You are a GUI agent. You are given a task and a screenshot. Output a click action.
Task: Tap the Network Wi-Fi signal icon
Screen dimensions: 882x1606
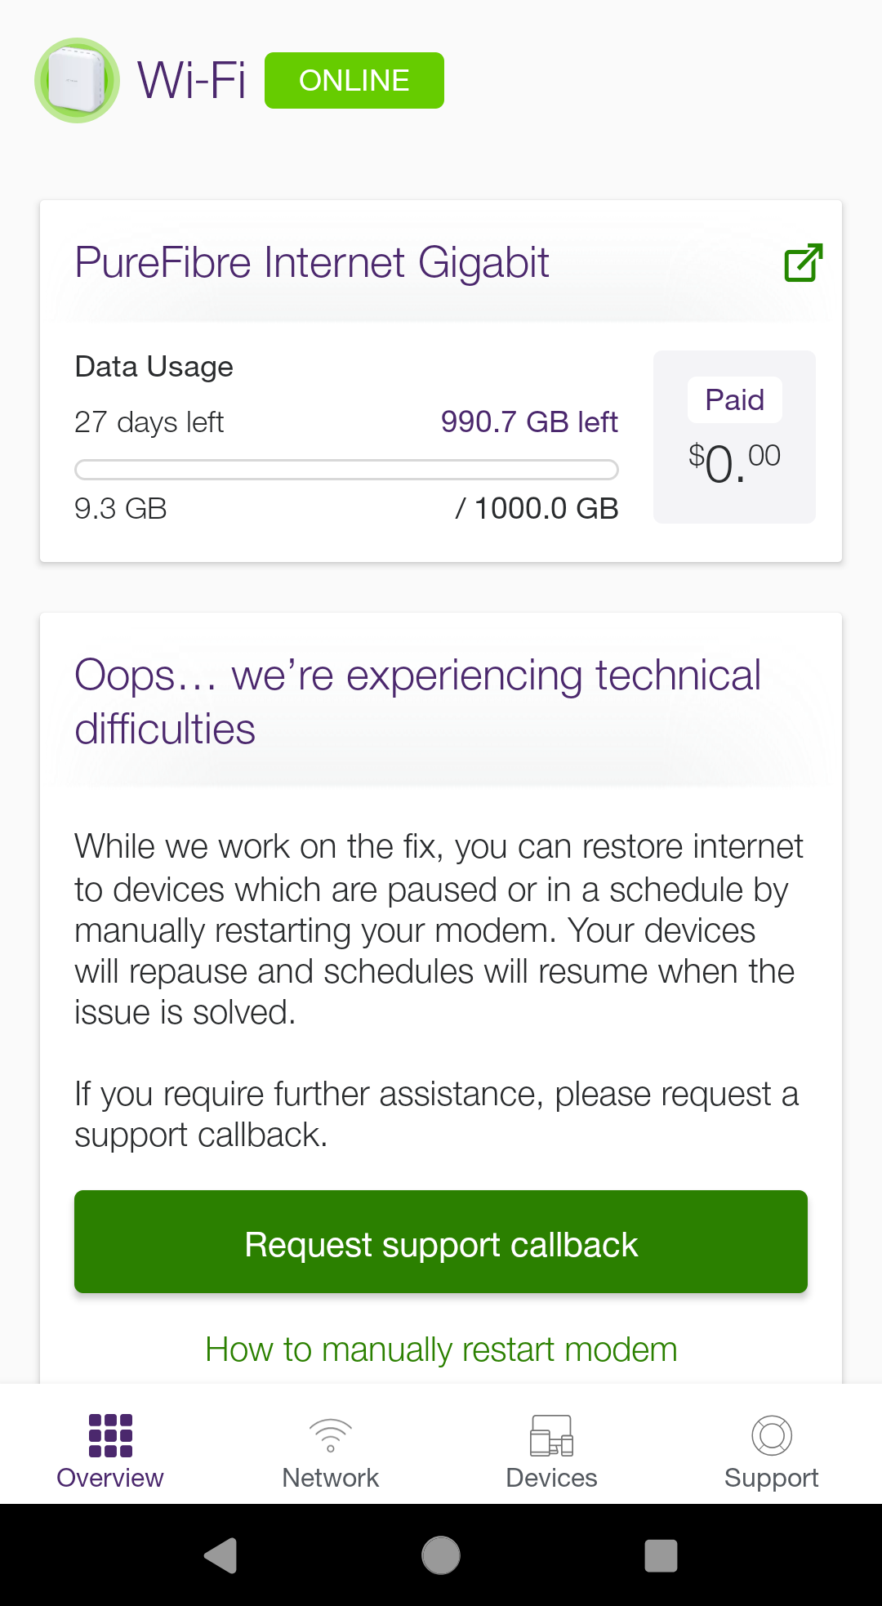[x=331, y=1435]
